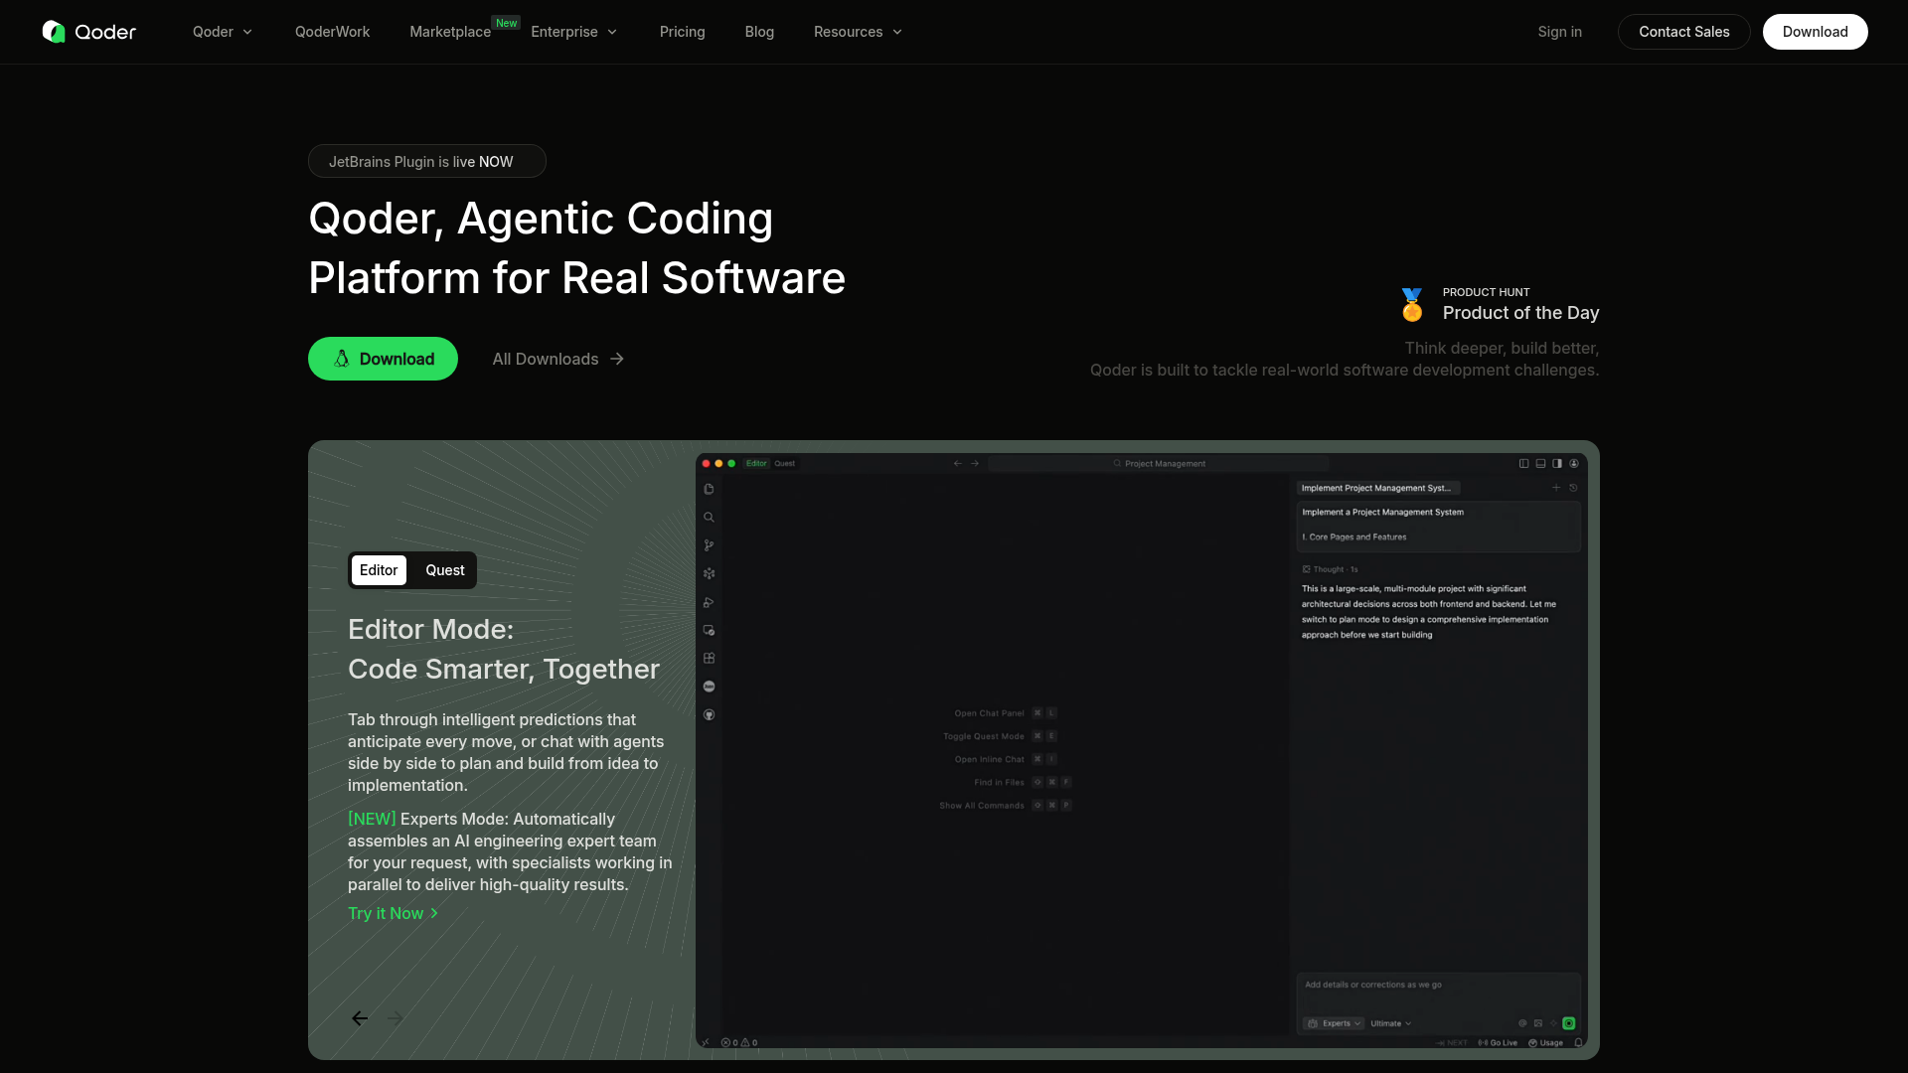This screenshot has width=1908, height=1073.
Task: Click the green stop button in chat input
Action: [1569, 1023]
